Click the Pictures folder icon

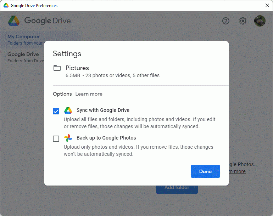click(57, 68)
